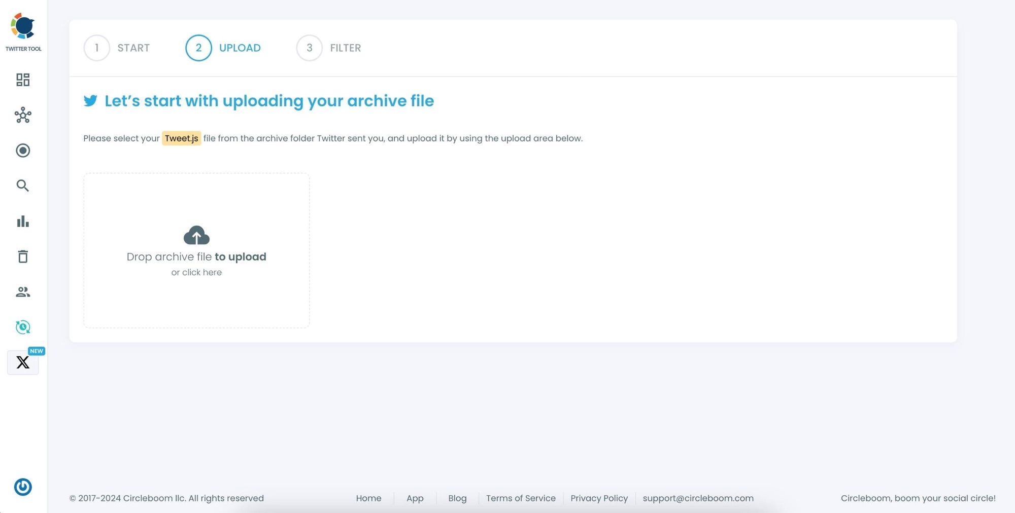The width and height of the screenshot is (1015, 513).
Task: Click the cloud upload arrow icon
Action: click(x=196, y=235)
